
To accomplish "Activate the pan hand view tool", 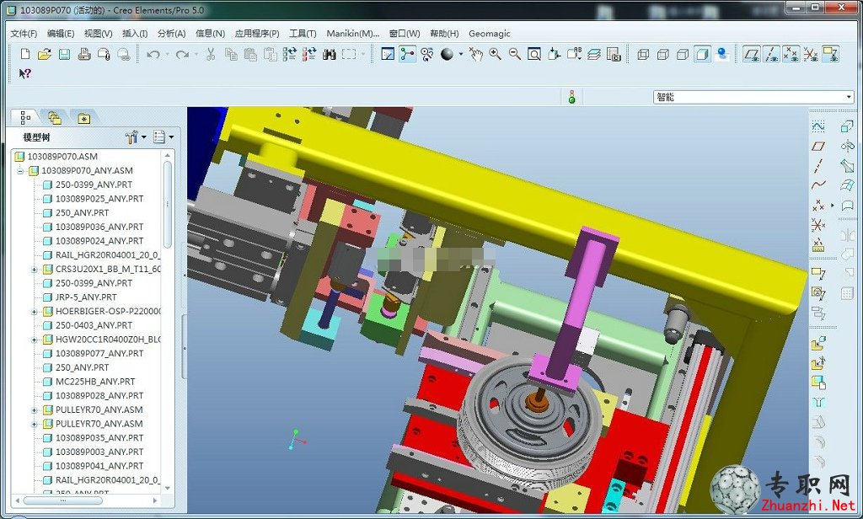I will click(x=475, y=54).
